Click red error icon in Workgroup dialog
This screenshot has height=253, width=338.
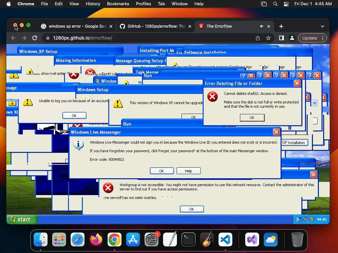pos(108,188)
